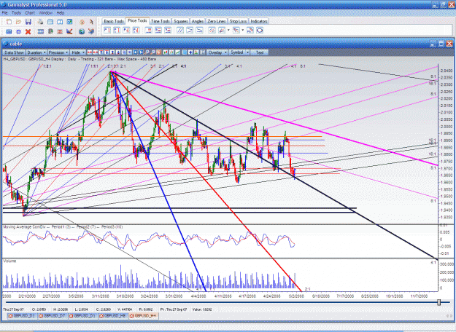Click the tile windows horizontally icon
This screenshot has width=456, height=332.
point(50,22)
